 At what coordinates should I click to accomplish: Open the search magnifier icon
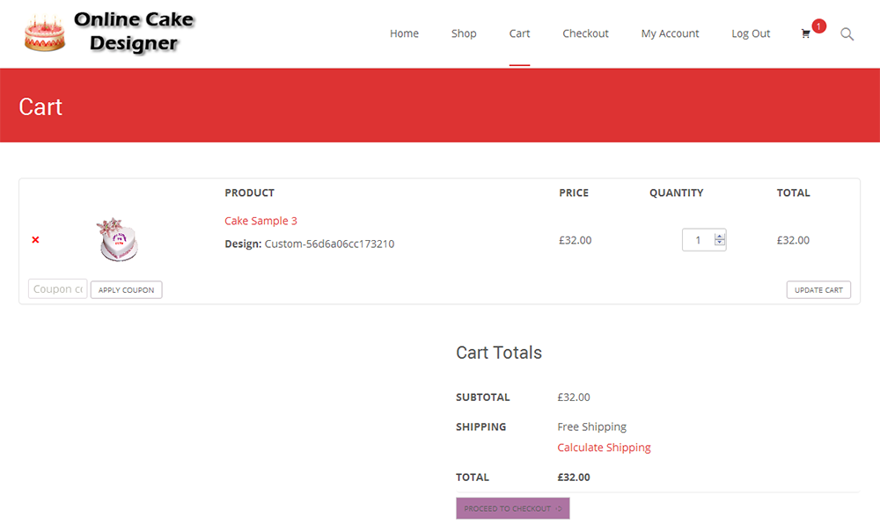point(847,34)
